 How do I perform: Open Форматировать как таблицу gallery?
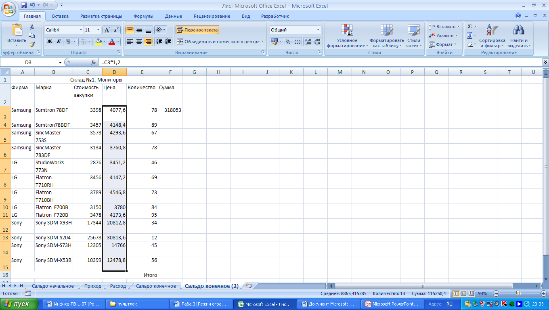(387, 36)
